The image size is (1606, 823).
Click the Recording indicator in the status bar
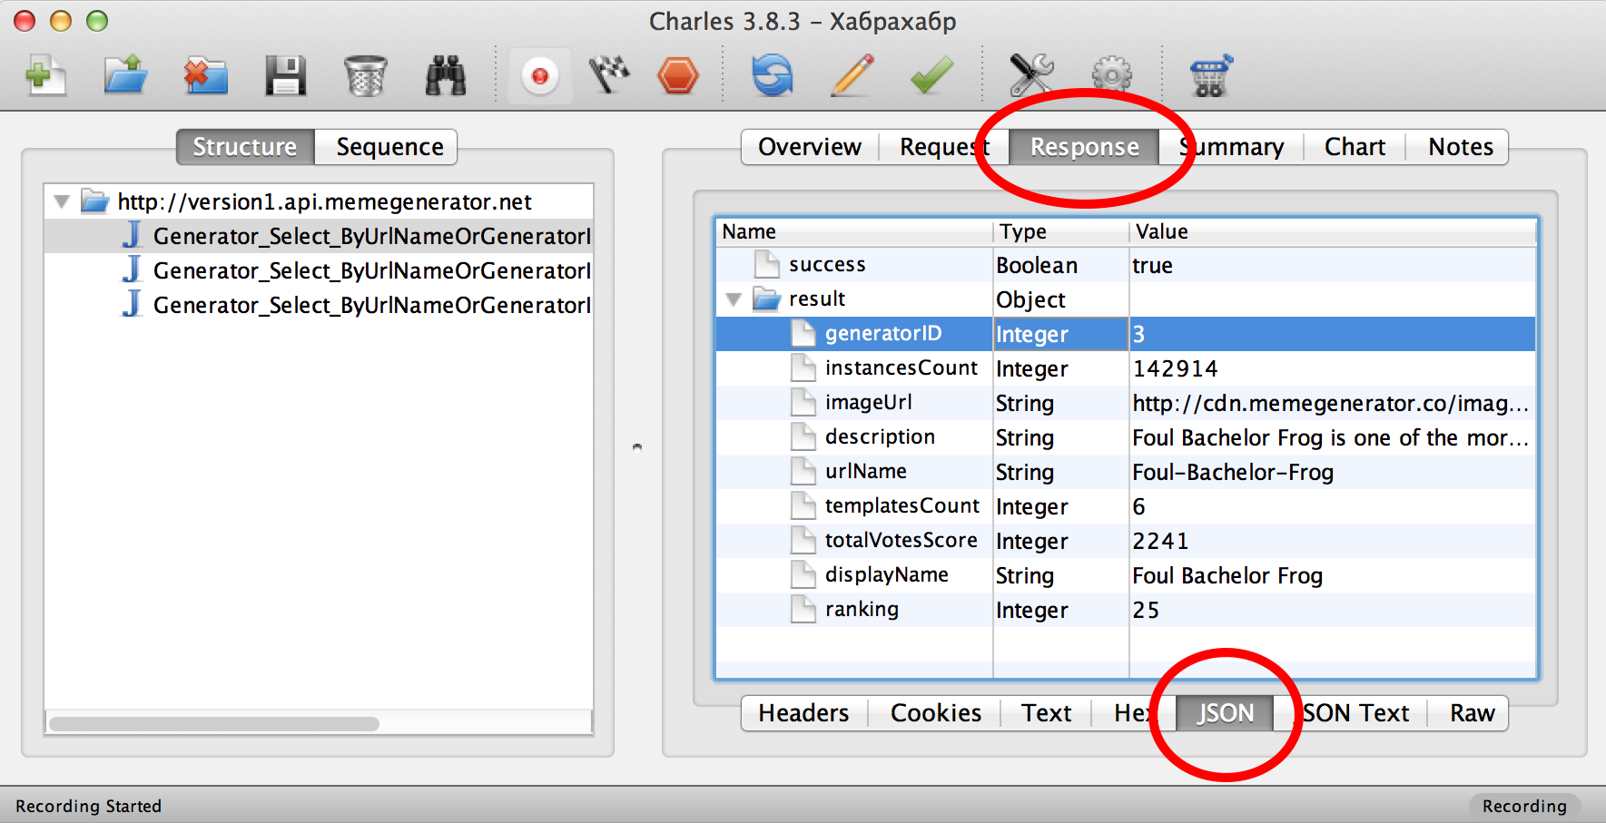(x=1524, y=806)
